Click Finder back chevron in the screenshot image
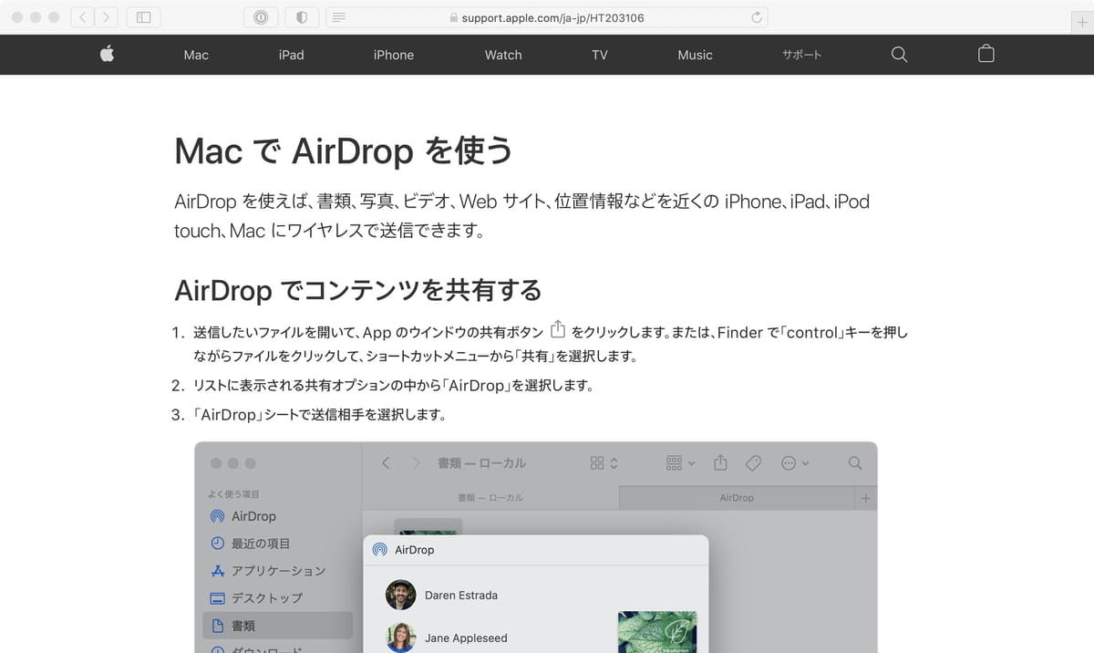Screen dimensions: 1094x653 pyautogui.click(x=386, y=463)
